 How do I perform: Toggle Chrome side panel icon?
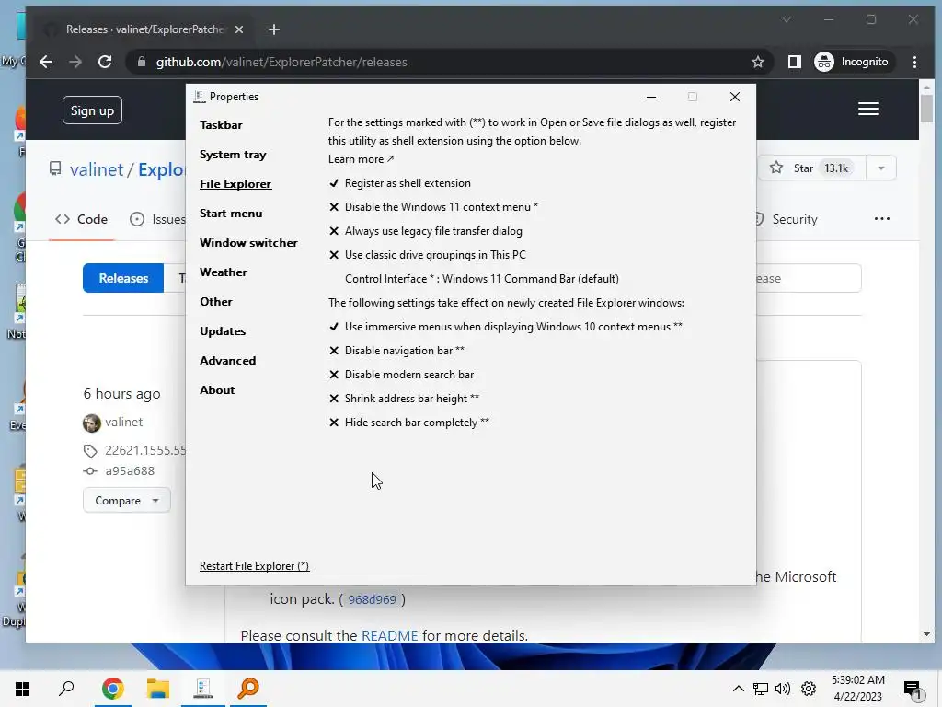click(x=794, y=62)
